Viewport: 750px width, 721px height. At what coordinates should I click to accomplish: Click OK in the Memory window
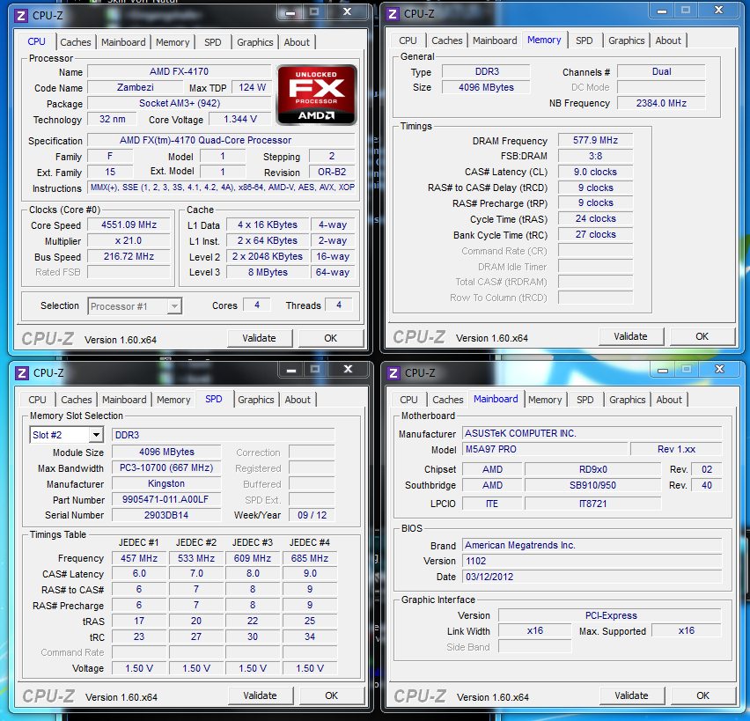click(702, 337)
